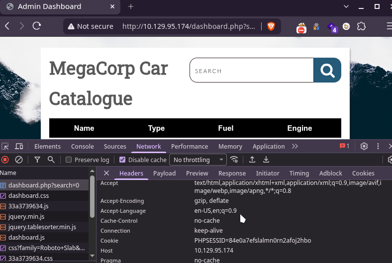Open the Extensions puzzle piece menu
The height and width of the screenshot is (263, 392).
(x=361, y=26)
